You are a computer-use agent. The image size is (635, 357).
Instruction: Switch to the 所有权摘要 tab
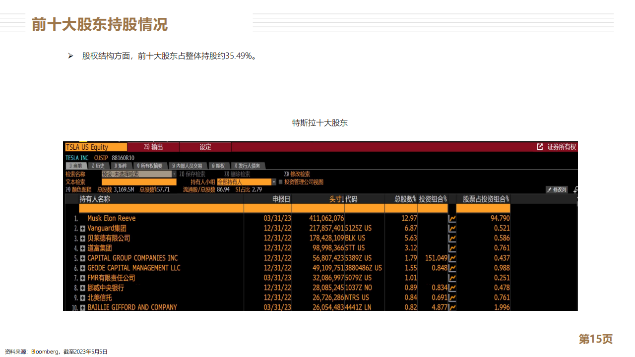[150, 166]
